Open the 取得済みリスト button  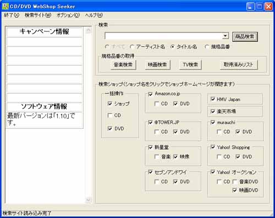pos(239,64)
